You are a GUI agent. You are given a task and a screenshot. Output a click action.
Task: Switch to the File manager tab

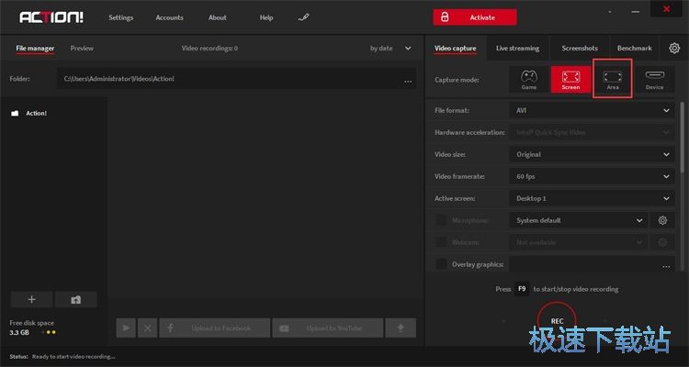click(x=35, y=49)
